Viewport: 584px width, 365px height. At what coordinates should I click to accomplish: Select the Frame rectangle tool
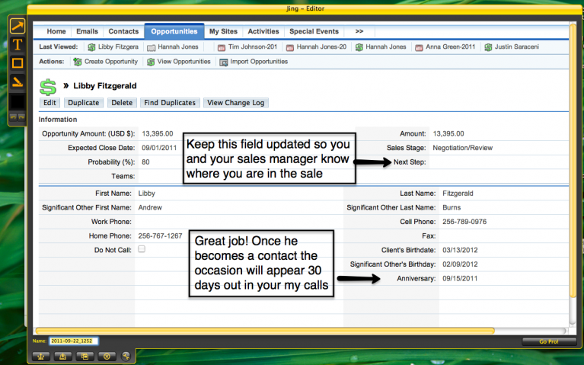pyautogui.click(x=18, y=63)
